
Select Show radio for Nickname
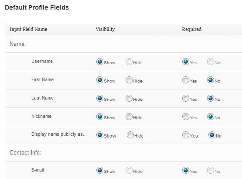pyautogui.click(x=100, y=117)
